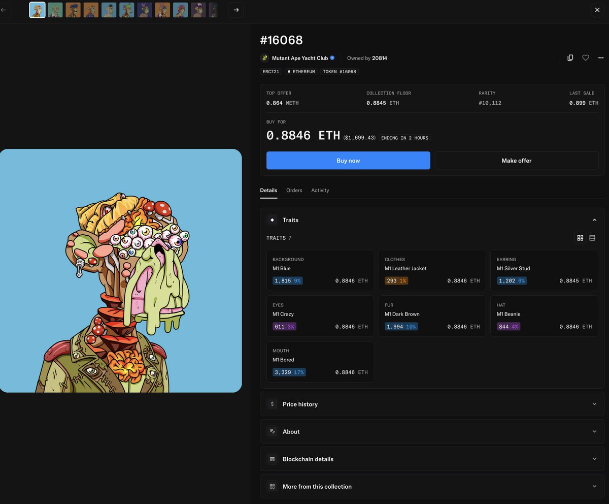Screen dimensions: 609x504
Task: Click the Traits diamond icon
Action: point(273,220)
